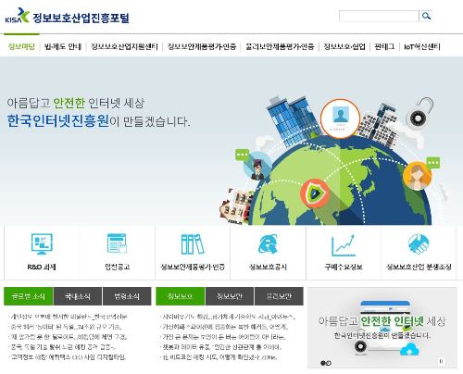Open the R&D 과제 monitor icon
This screenshot has height=374, width=463.
point(42,243)
